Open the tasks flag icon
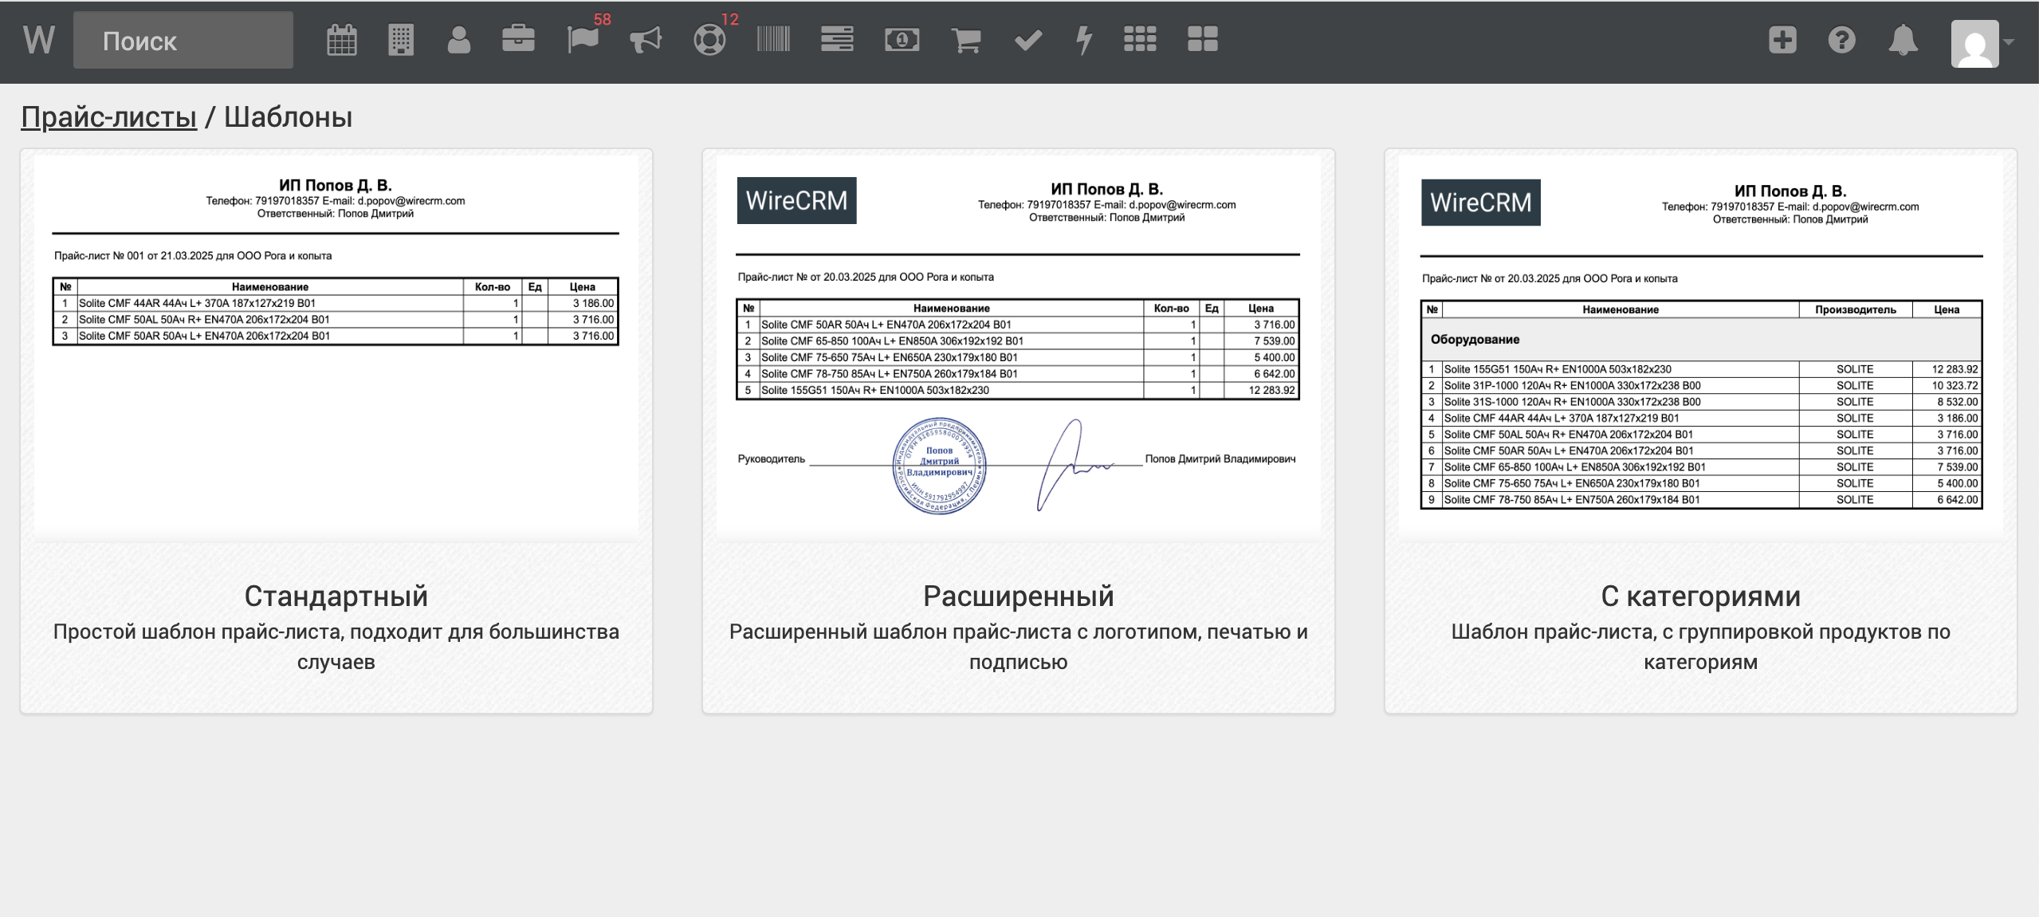Screen dimensions: 2039x917 583,40
